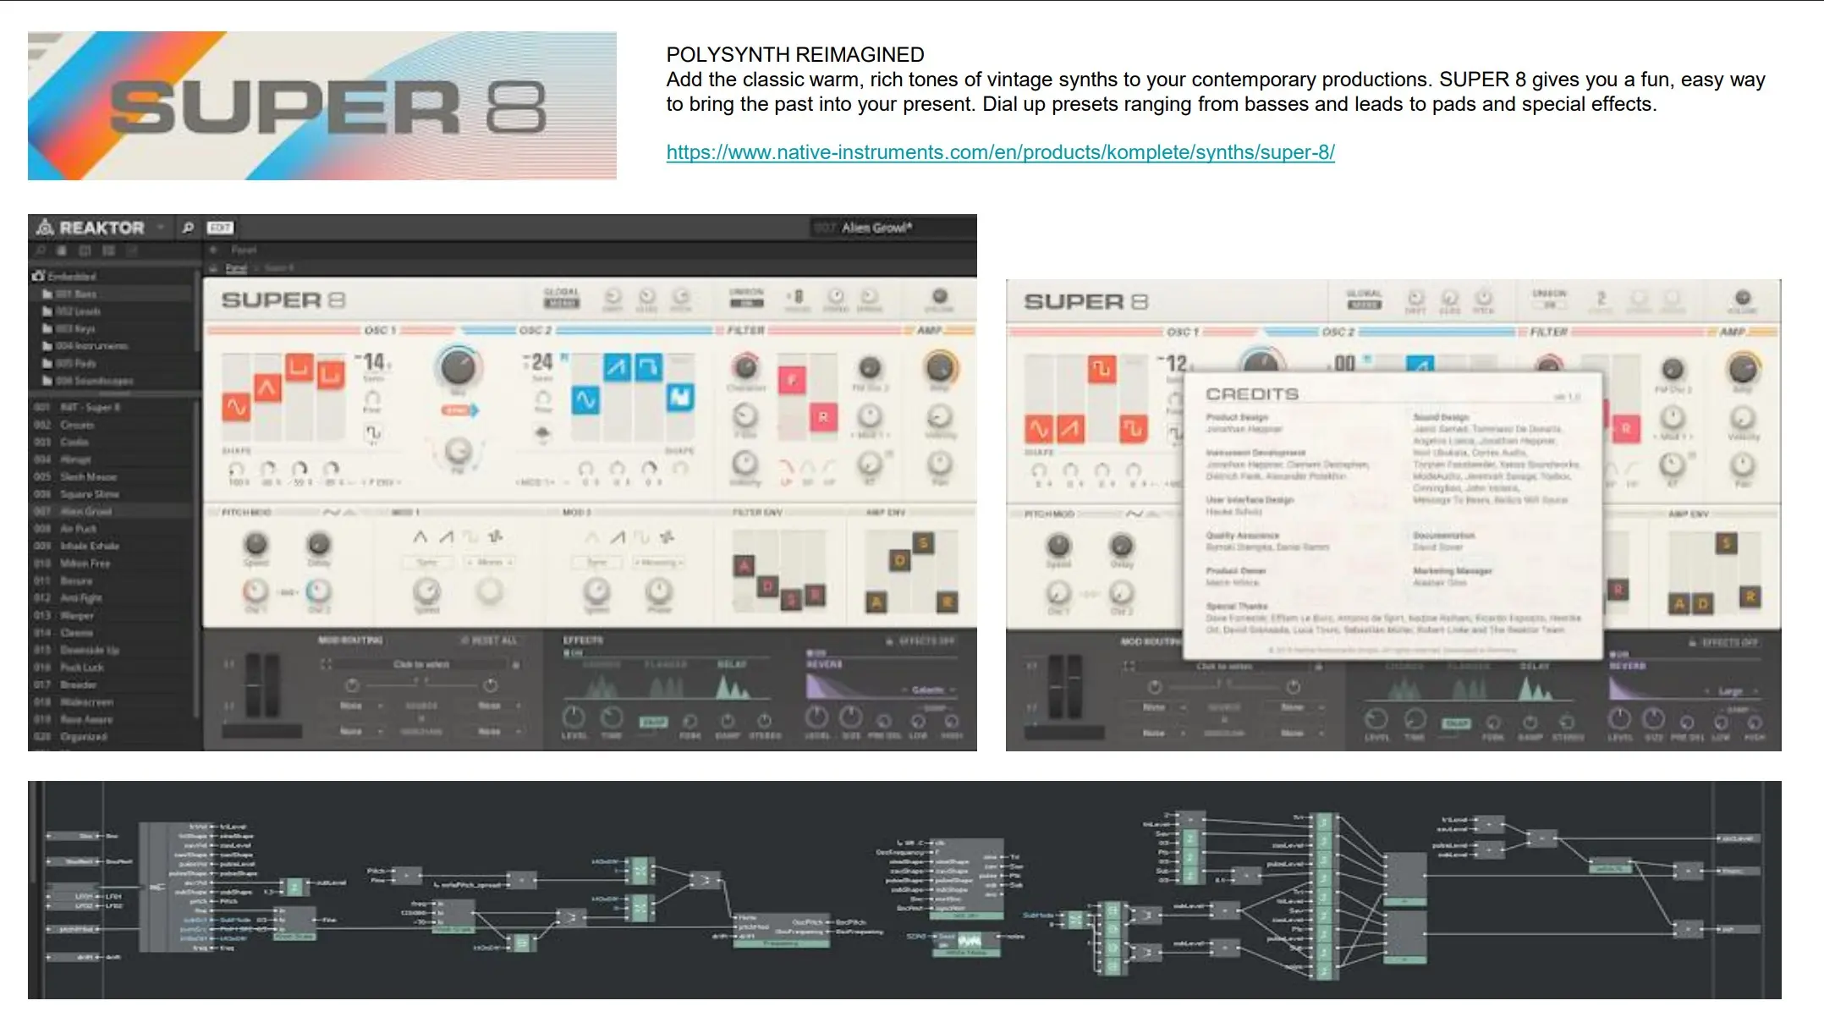Click OSC 1 sine wave tile, right synth

[1039, 430]
